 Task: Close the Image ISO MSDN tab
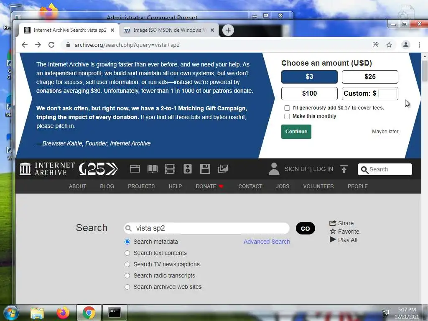[x=212, y=30]
